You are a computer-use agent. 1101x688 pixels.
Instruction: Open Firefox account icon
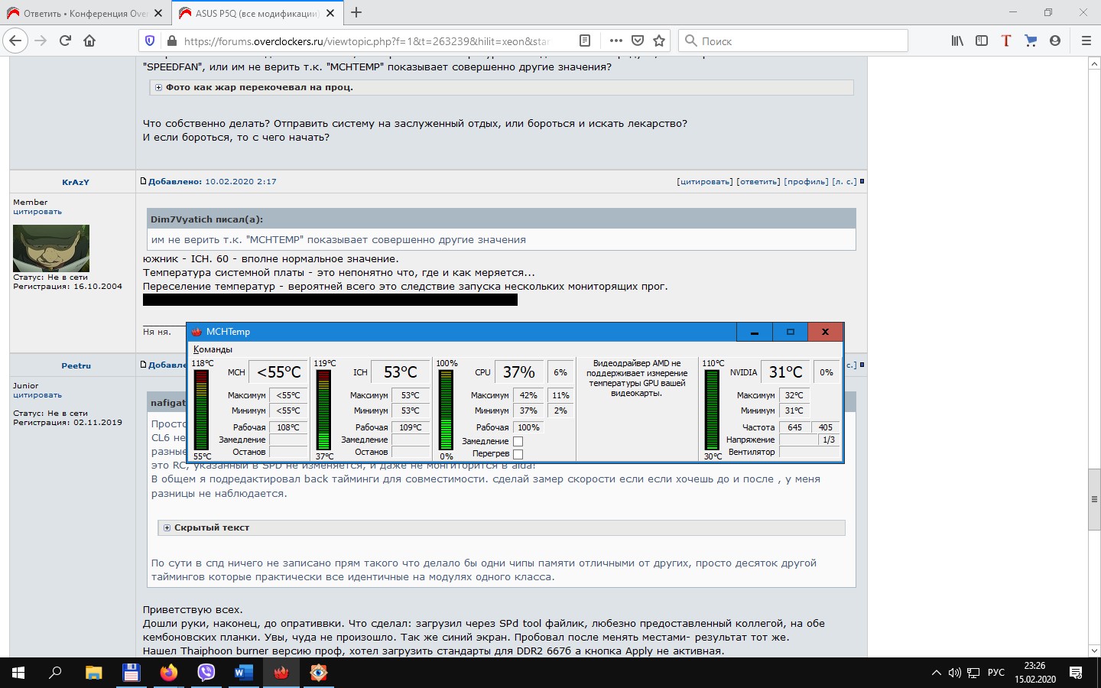coord(1055,41)
